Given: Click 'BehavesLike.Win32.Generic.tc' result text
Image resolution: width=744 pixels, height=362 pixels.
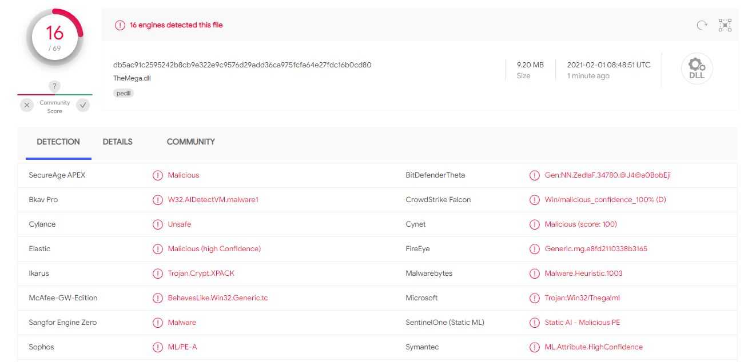Looking at the screenshot, I should point(218,298).
